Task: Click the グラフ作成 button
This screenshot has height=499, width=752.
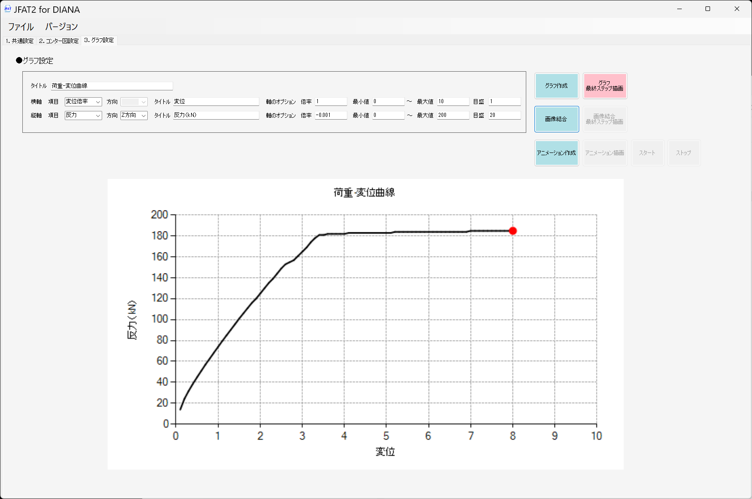Action: (556, 86)
